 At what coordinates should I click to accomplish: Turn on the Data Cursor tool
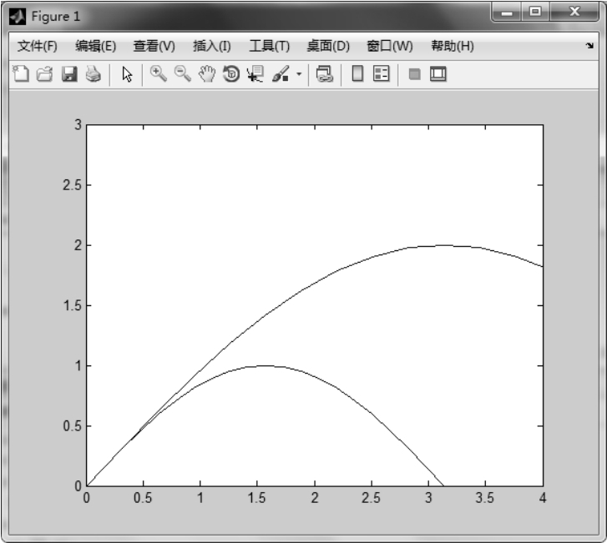[255, 74]
